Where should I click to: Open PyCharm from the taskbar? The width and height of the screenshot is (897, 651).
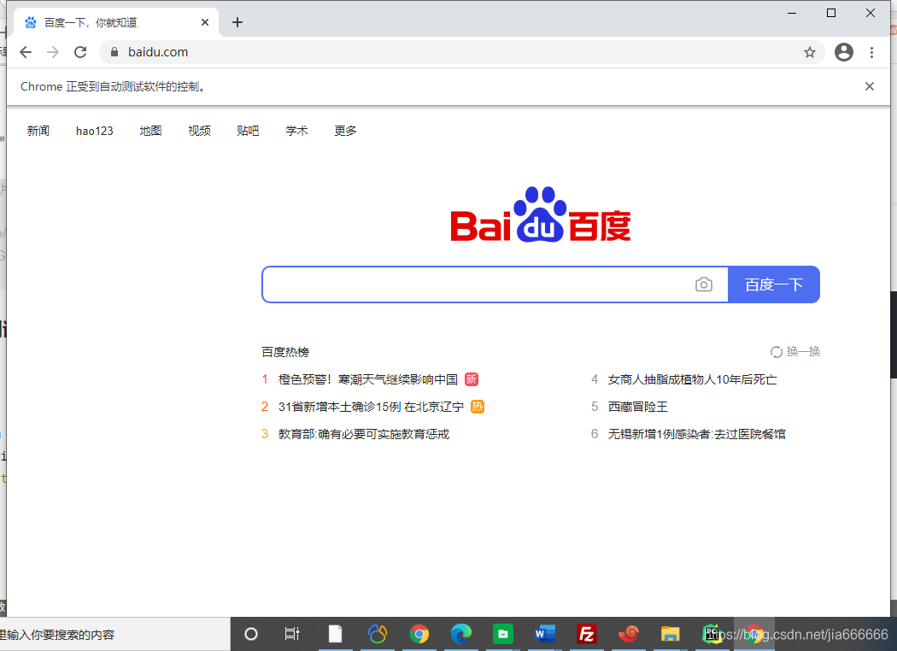pos(712,634)
